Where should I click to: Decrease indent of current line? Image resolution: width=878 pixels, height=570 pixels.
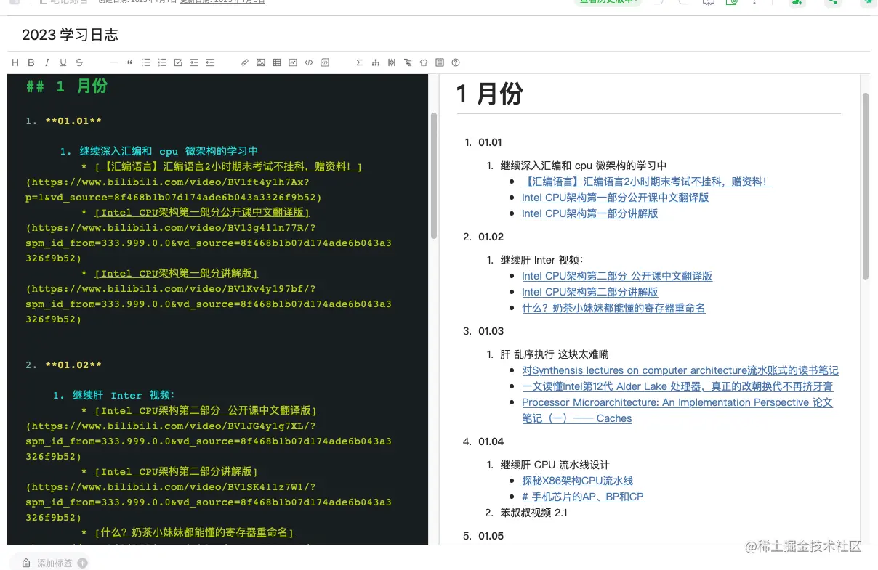(210, 62)
